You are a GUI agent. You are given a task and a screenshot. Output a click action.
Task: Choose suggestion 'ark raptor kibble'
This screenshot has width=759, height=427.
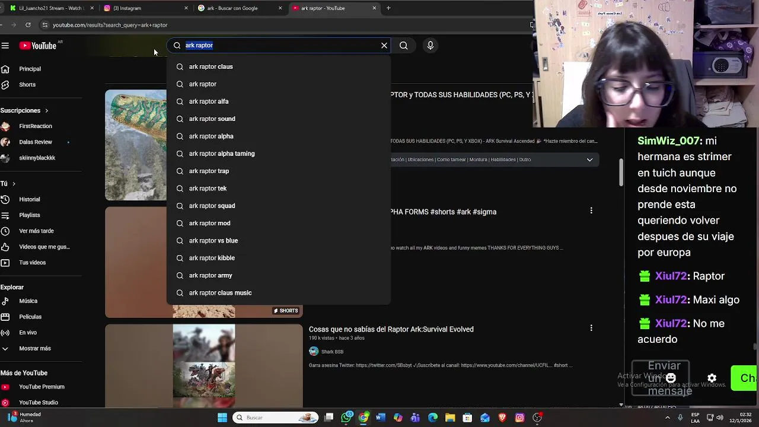click(279, 258)
